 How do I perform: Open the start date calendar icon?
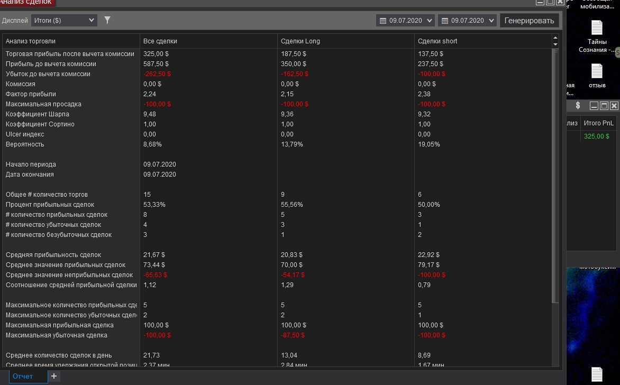pyautogui.click(x=383, y=21)
